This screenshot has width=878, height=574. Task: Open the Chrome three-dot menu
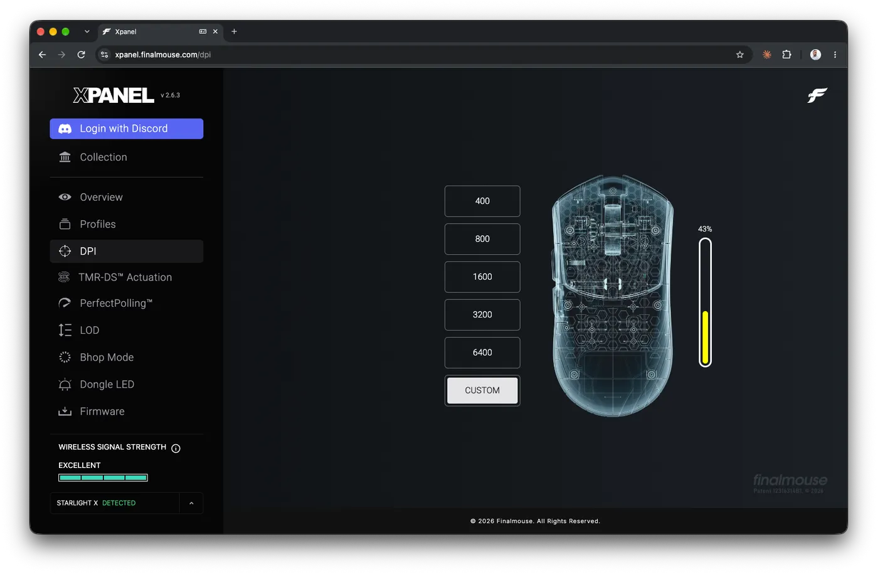pyautogui.click(x=835, y=55)
